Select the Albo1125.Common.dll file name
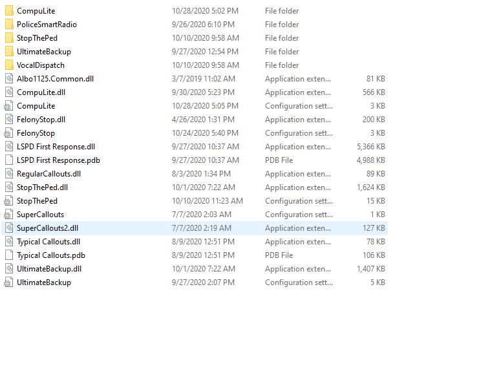This screenshot has width=499, height=373. pos(56,79)
